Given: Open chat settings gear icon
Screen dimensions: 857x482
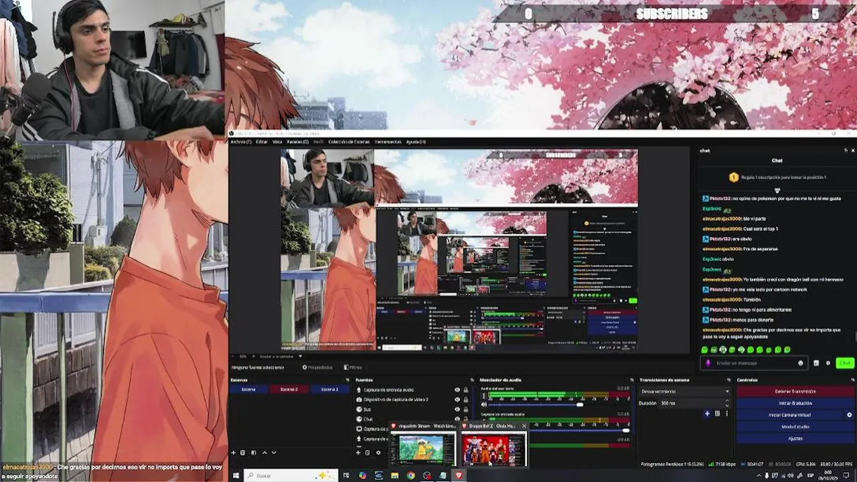Looking at the screenshot, I should click(x=828, y=363).
